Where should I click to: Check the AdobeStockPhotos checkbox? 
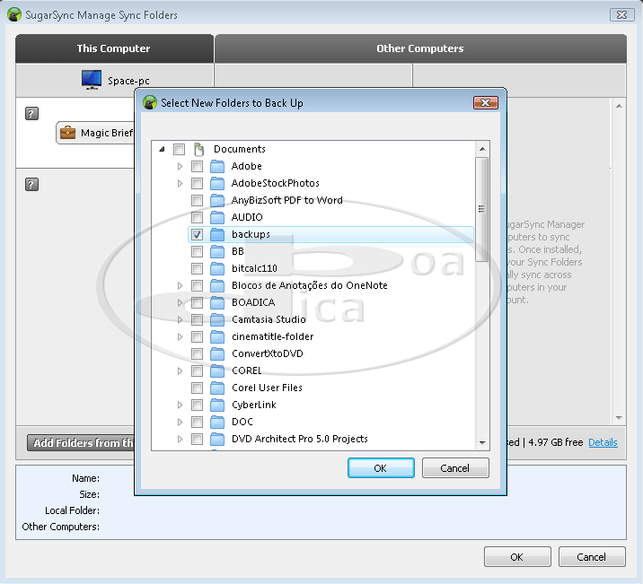197,183
